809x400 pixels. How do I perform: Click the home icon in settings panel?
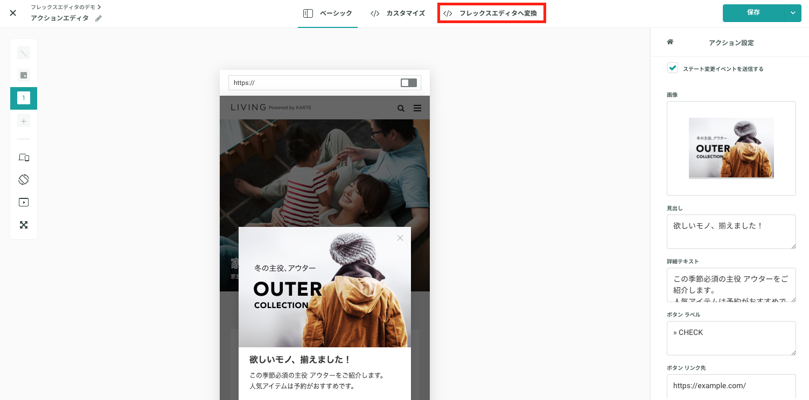(670, 42)
